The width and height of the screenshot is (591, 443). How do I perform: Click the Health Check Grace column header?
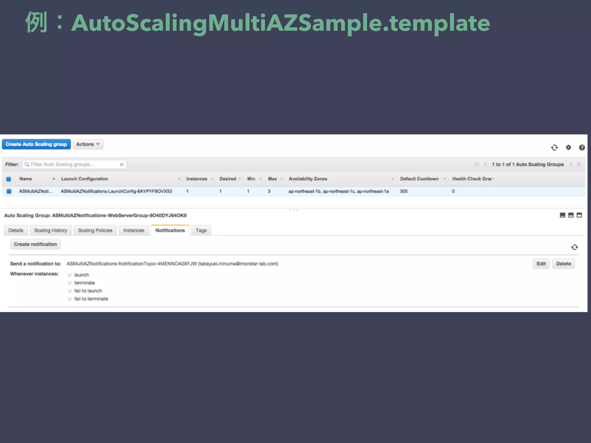point(472,179)
